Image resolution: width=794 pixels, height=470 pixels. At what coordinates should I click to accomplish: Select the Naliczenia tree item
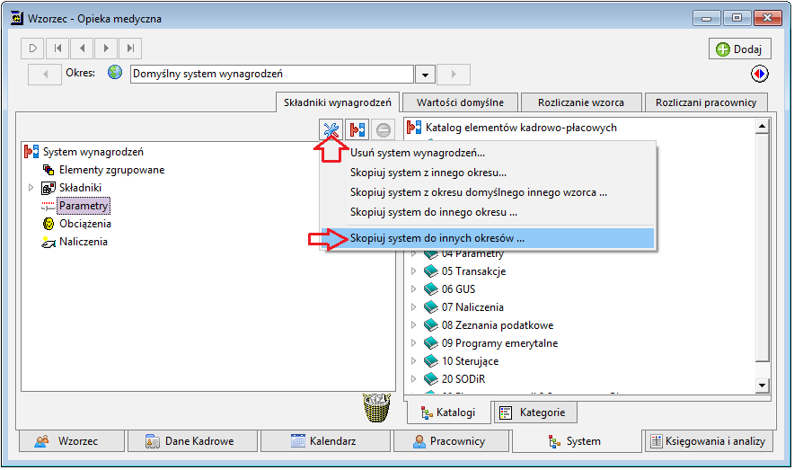pyautogui.click(x=83, y=242)
